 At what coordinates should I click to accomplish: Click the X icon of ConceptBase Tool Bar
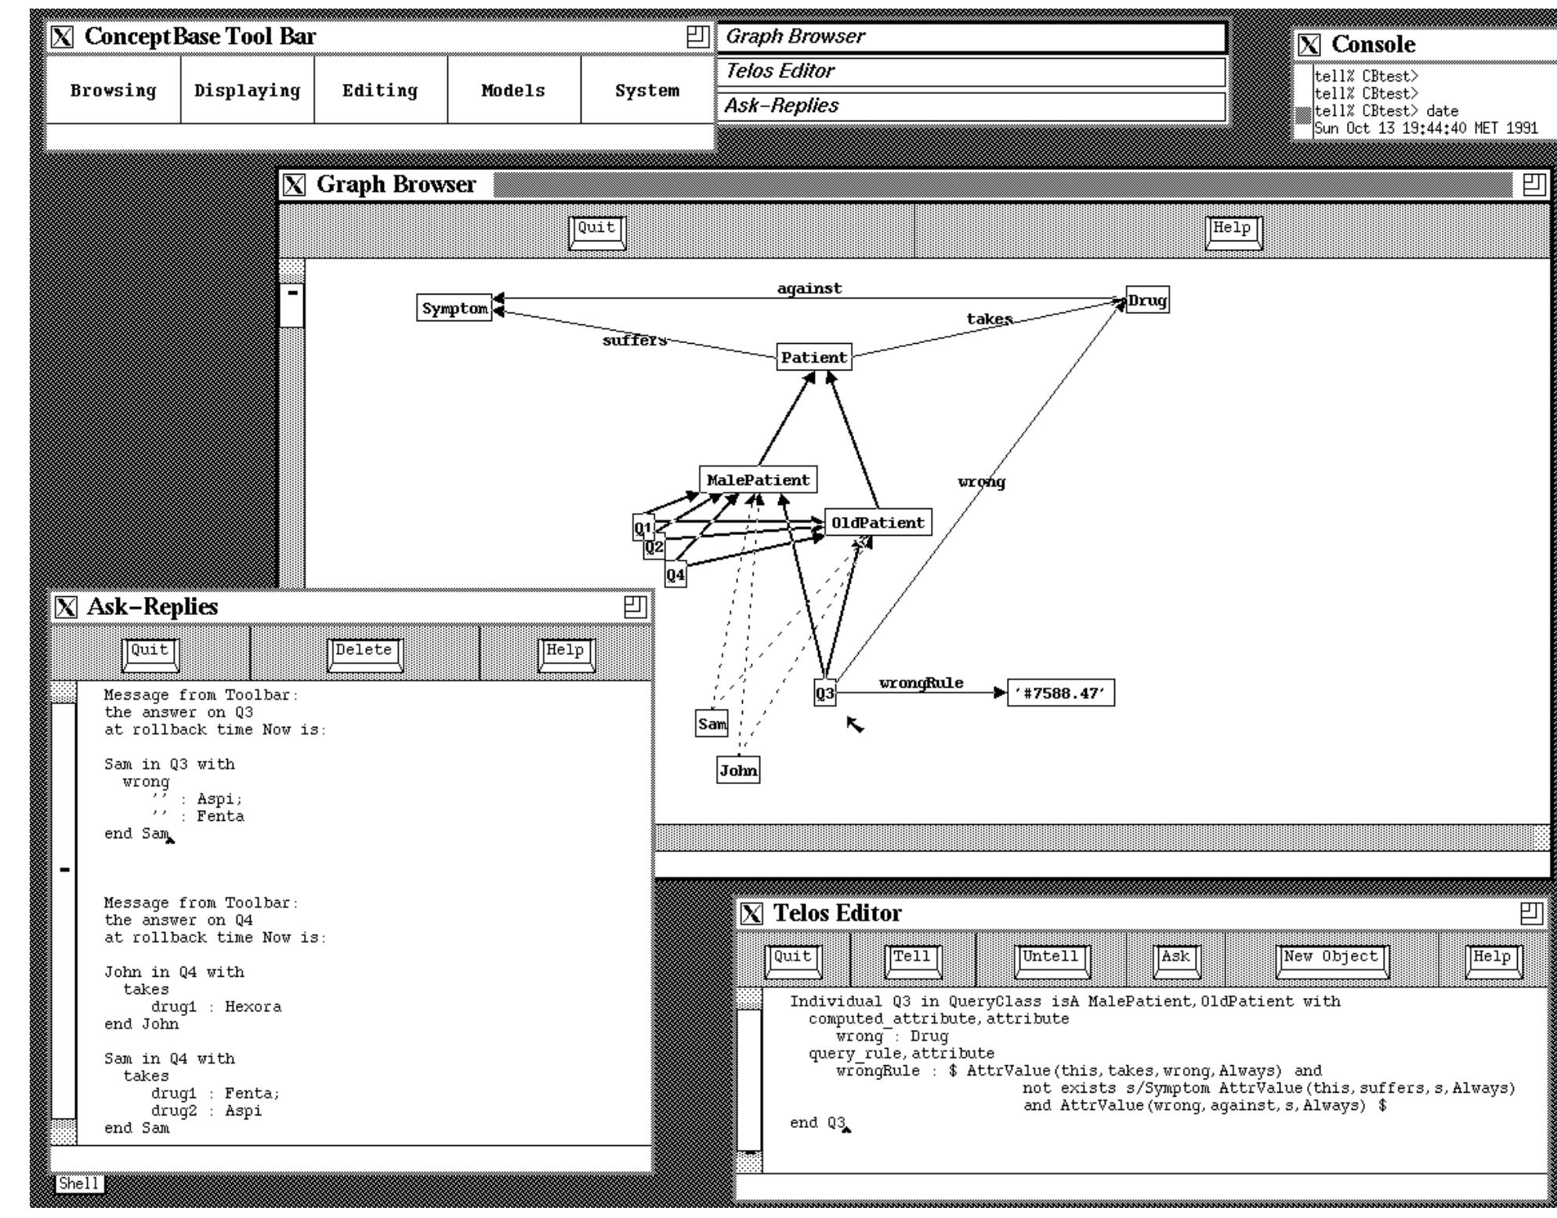coord(63,37)
